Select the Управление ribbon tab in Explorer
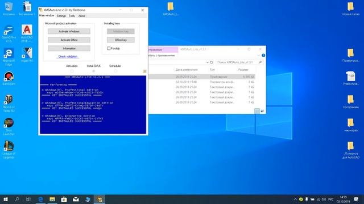 pyautogui.click(x=163, y=49)
